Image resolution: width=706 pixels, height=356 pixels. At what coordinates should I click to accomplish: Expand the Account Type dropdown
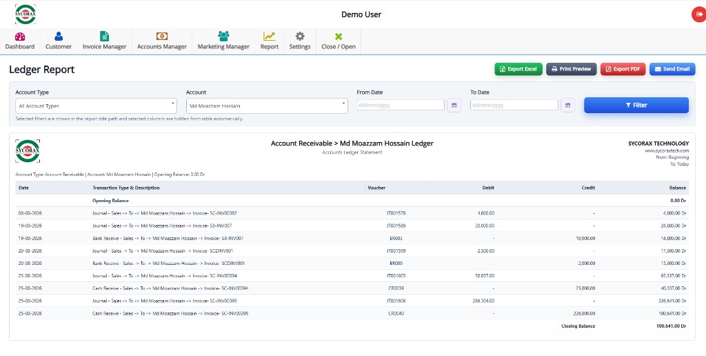pyautogui.click(x=96, y=106)
